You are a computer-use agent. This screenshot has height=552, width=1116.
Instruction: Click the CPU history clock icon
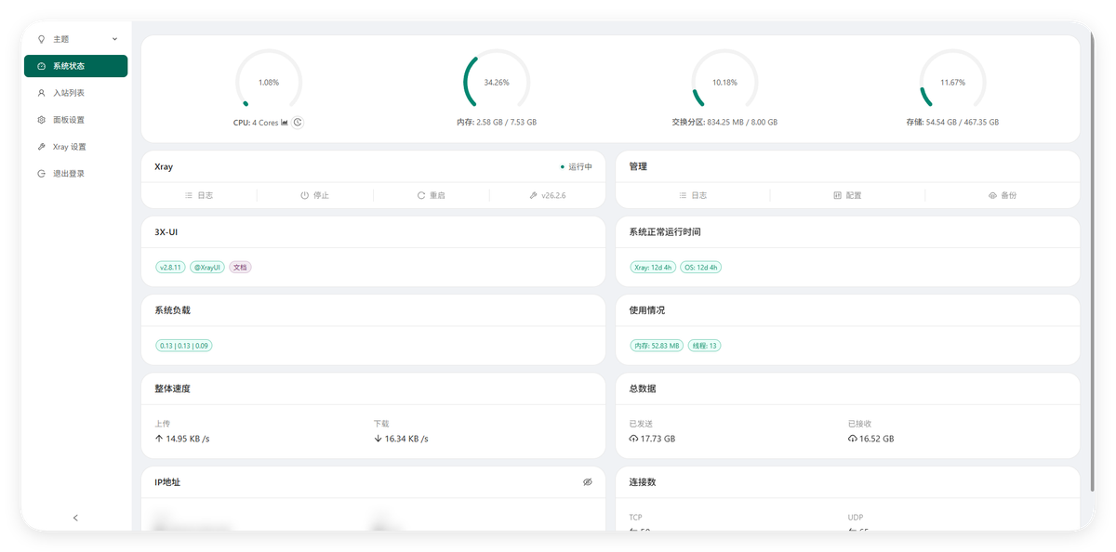point(298,123)
